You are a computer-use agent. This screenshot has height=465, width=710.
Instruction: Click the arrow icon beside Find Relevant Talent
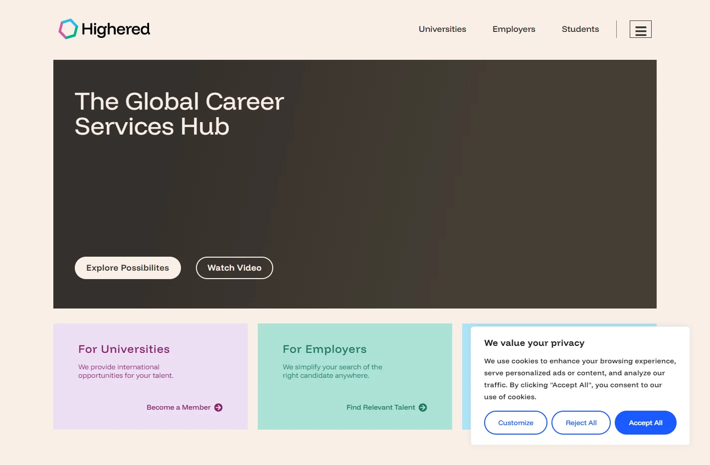423,408
